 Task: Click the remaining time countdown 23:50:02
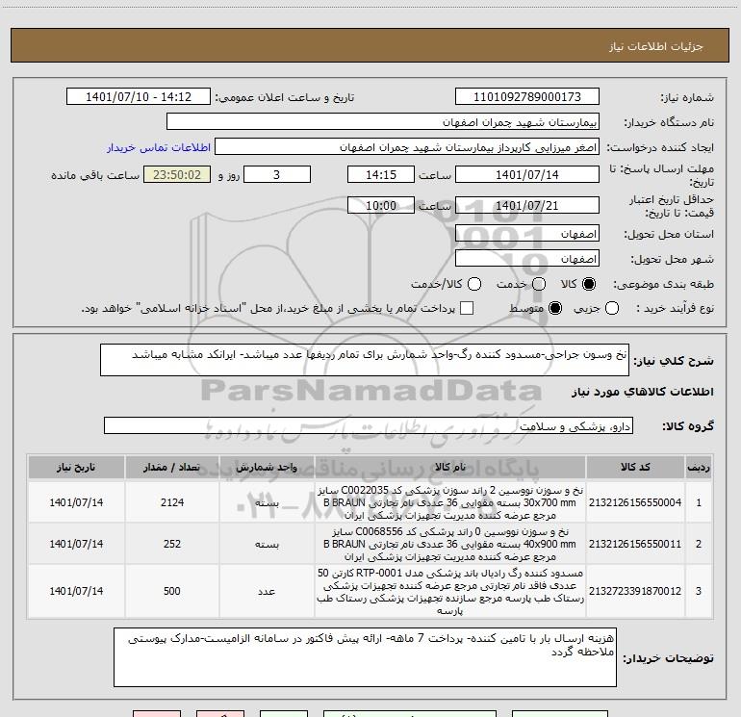pos(177,174)
